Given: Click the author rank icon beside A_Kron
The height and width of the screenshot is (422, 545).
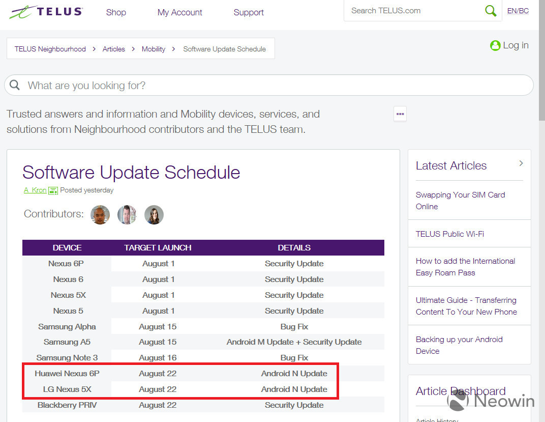Looking at the screenshot, I should pos(53,190).
